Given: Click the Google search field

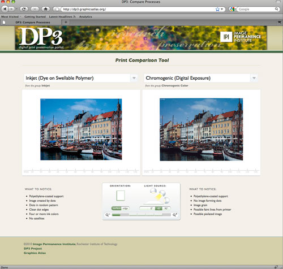Looking at the screenshot, I should click(256, 9).
